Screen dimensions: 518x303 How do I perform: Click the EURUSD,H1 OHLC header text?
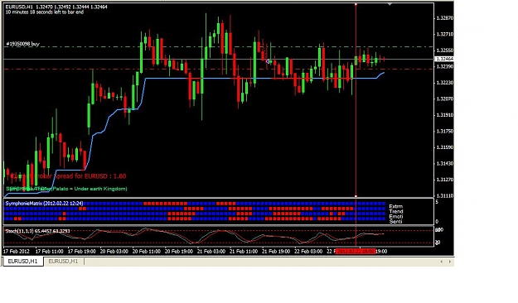point(56,7)
